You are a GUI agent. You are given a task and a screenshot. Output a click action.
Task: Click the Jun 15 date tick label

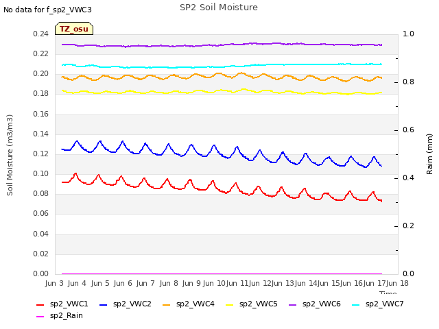[328, 283]
